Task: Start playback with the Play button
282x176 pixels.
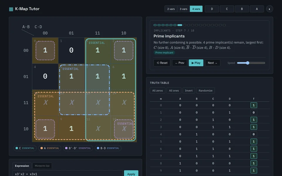Action: click(196, 63)
